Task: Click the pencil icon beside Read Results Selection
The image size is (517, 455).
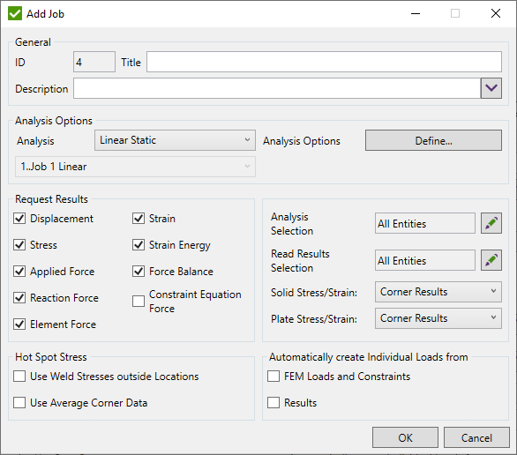Action: (491, 260)
